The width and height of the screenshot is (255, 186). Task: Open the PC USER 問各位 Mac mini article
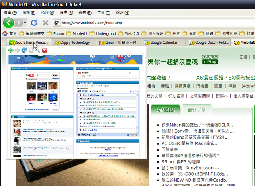[x=189, y=143]
